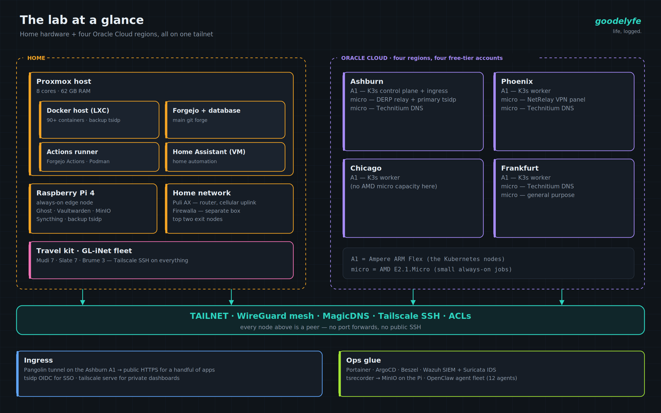
Task: Click the Forgejo + database card
Action: click(225, 120)
